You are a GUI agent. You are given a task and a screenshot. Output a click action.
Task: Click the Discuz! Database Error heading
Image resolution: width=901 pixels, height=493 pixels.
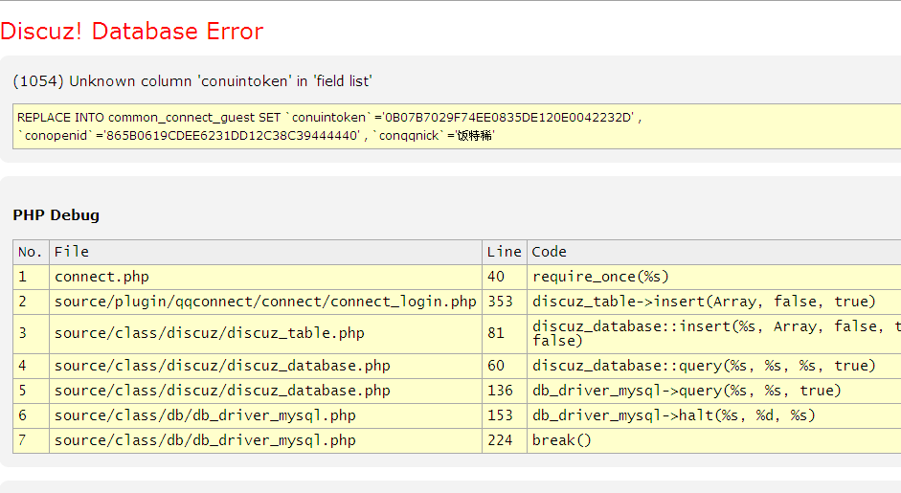click(132, 32)
